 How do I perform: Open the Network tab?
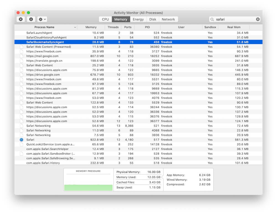(168, 19)
